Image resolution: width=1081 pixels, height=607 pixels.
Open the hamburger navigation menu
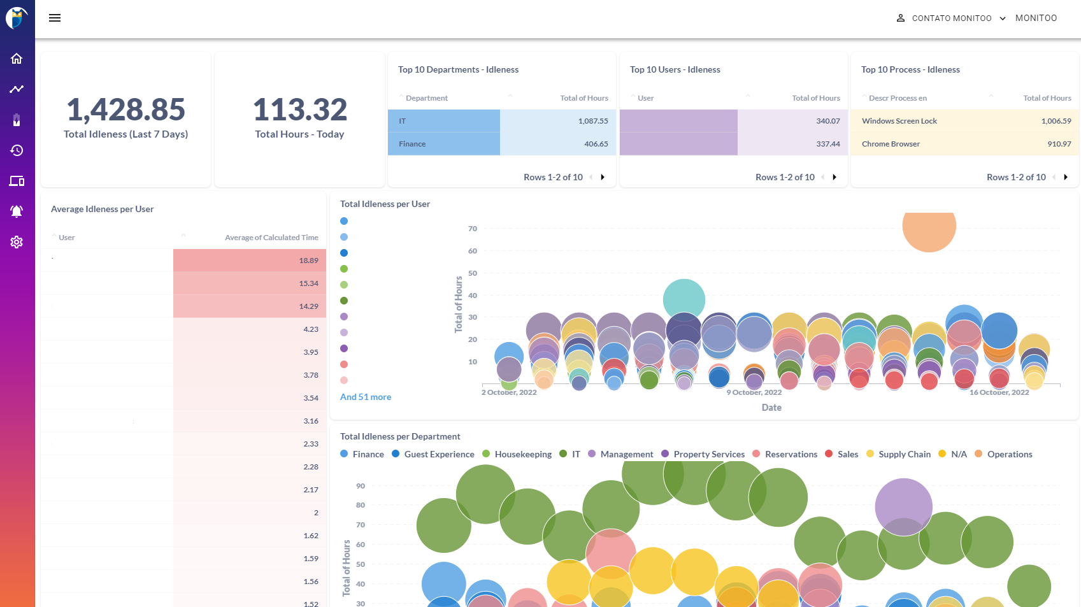pyautogui.click(x=55, y=17)
